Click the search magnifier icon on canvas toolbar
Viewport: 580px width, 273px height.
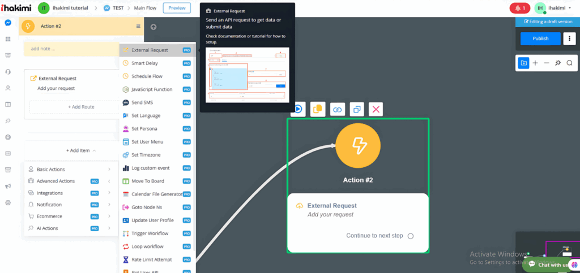tap(569, 63)
